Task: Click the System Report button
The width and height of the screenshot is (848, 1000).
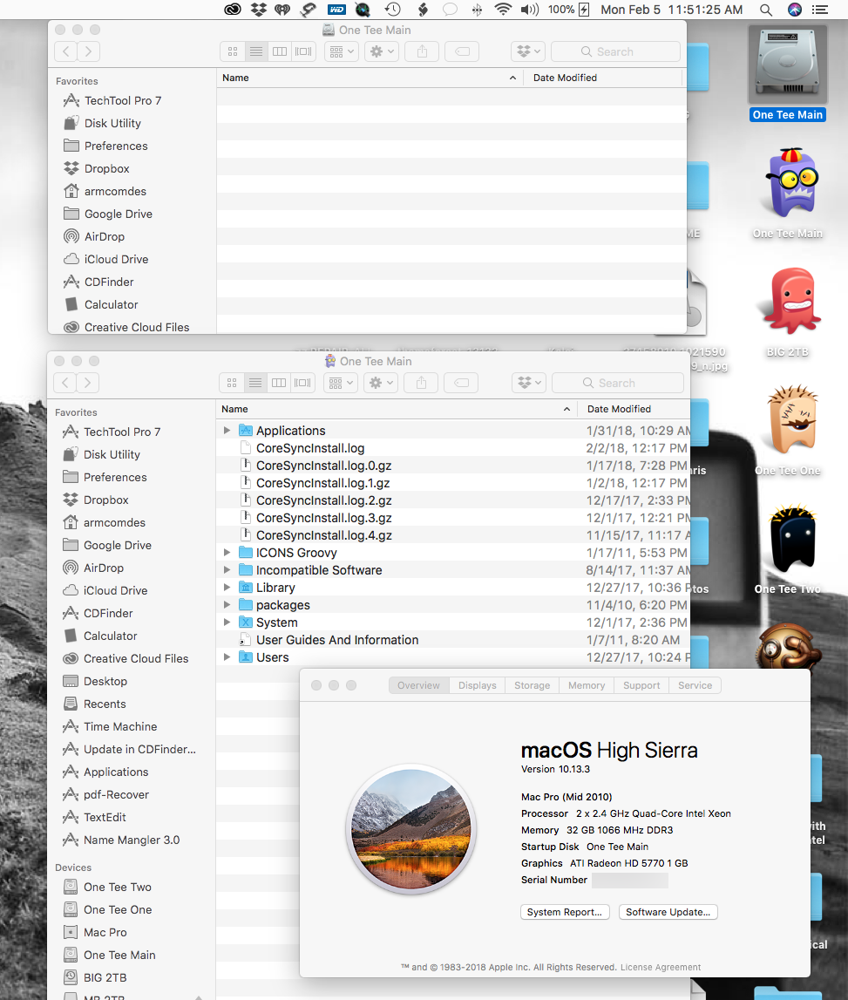Action: pos(565,912)
